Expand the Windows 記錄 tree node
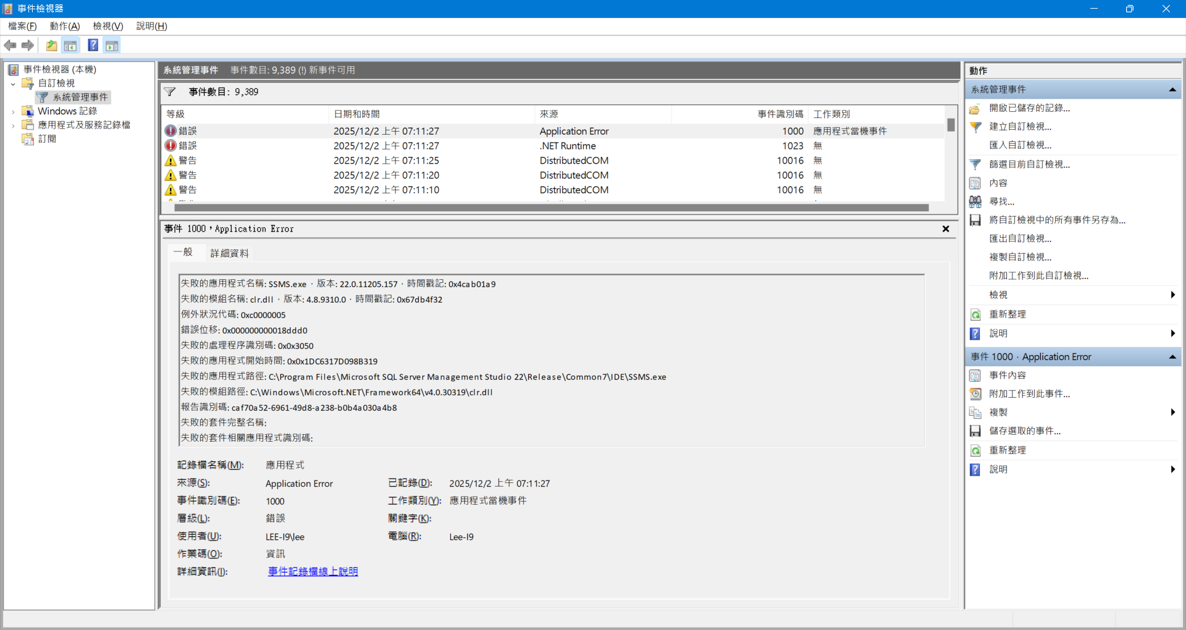The image size is (1186, 630). pyautogui.click(x=13, y=112)
